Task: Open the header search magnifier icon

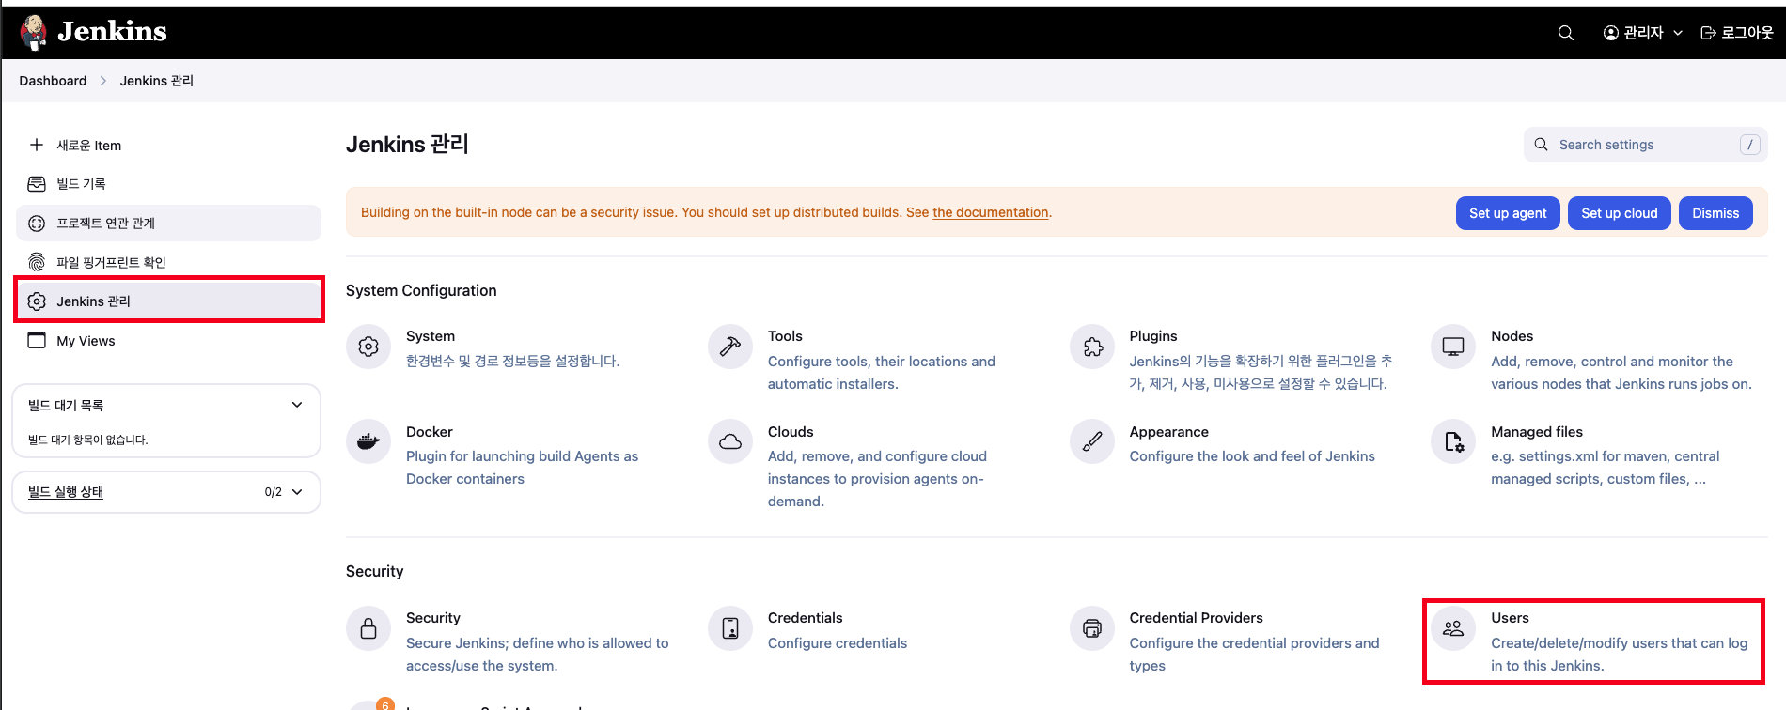Action: [1566, 33]
